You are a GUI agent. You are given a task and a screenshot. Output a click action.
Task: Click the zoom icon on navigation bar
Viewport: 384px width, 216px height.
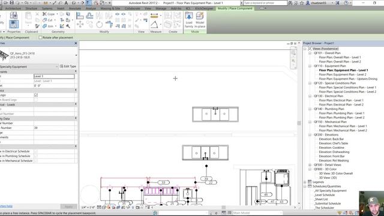click(x=293, y=61)
